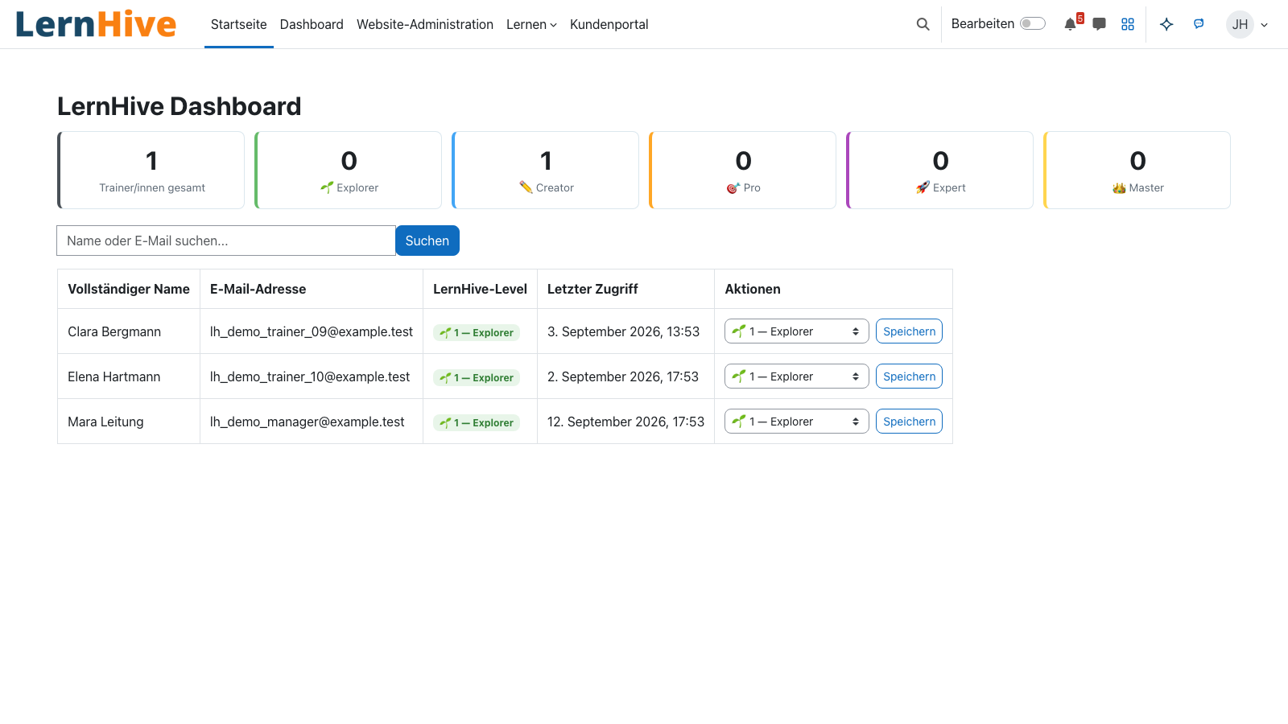Viewport: 1288px width, 724px height.
Task: Select the Trainer/innen gesamt stat card
Action: point(151,171)
